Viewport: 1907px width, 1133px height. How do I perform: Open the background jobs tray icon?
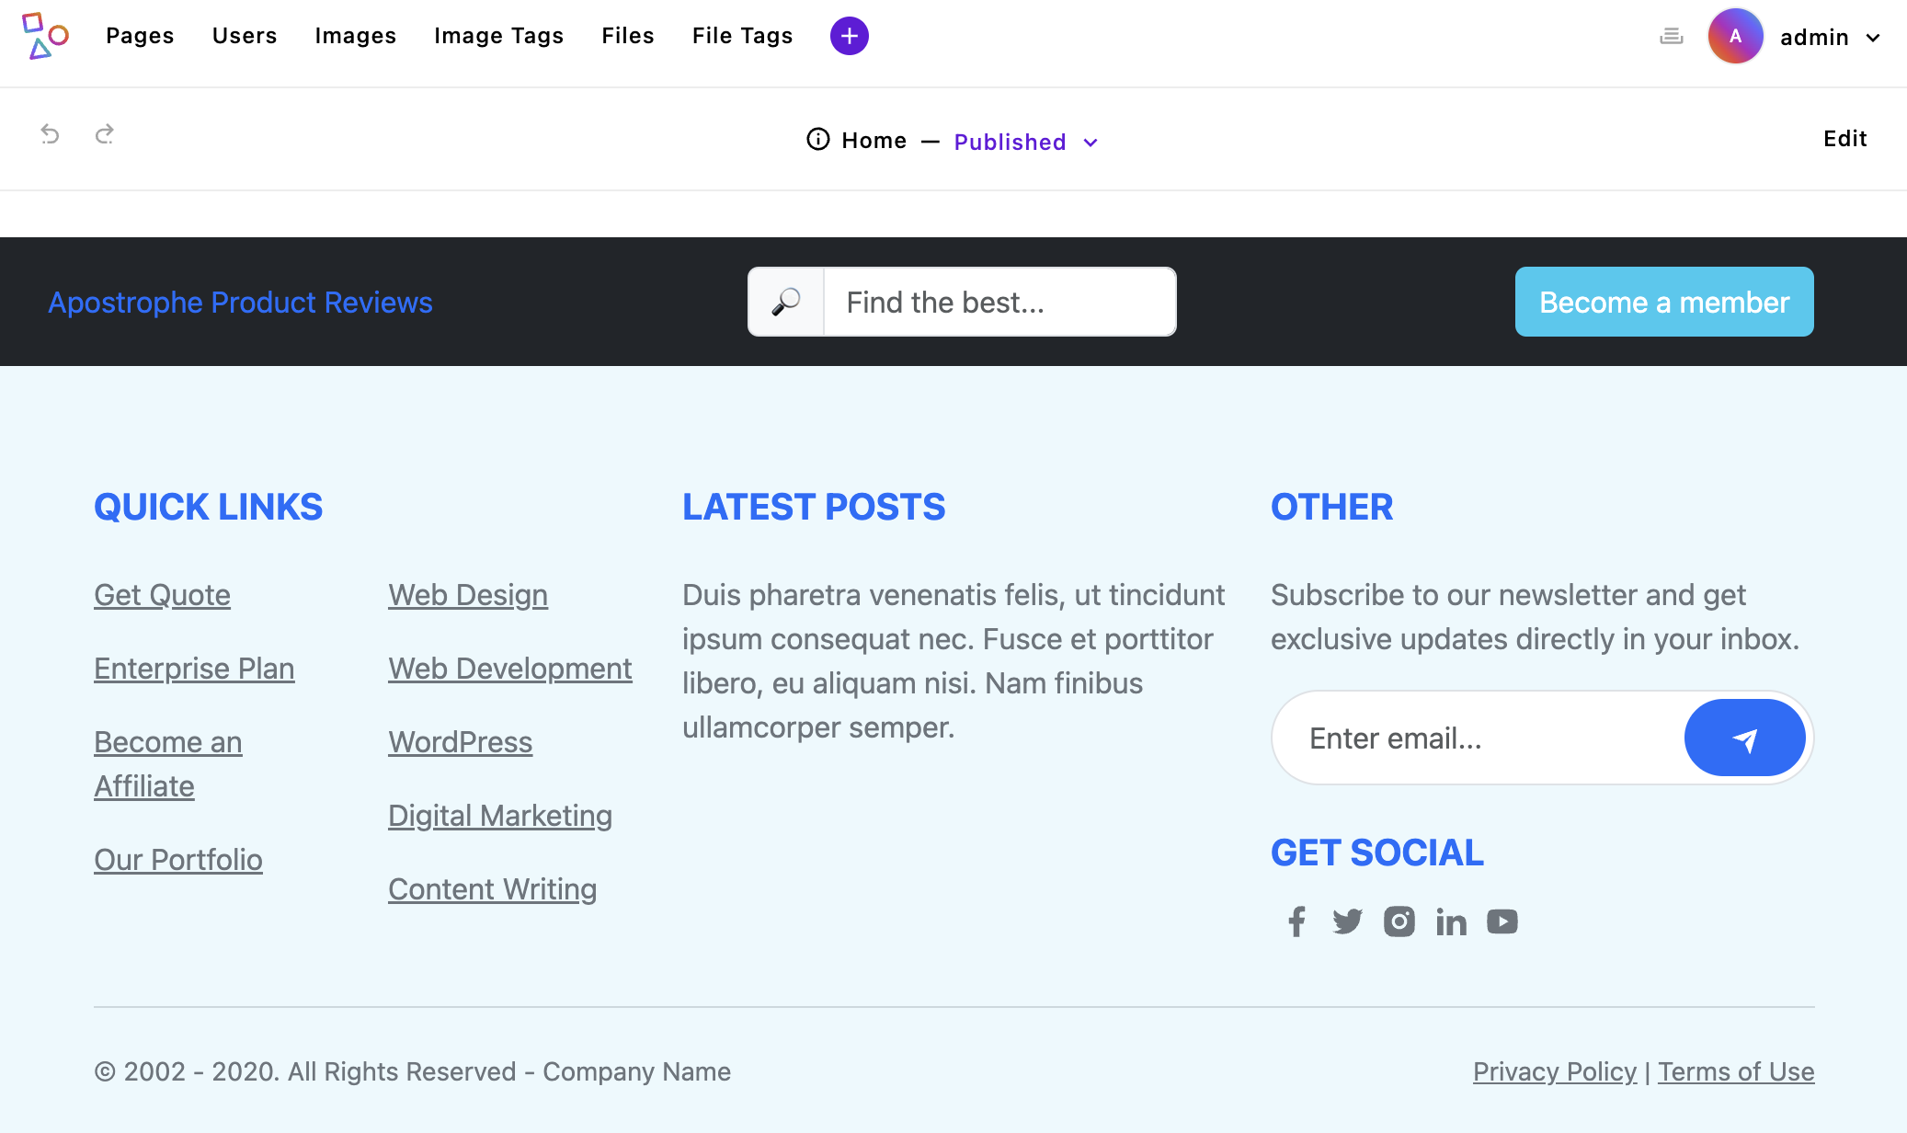pos(1670,36)
